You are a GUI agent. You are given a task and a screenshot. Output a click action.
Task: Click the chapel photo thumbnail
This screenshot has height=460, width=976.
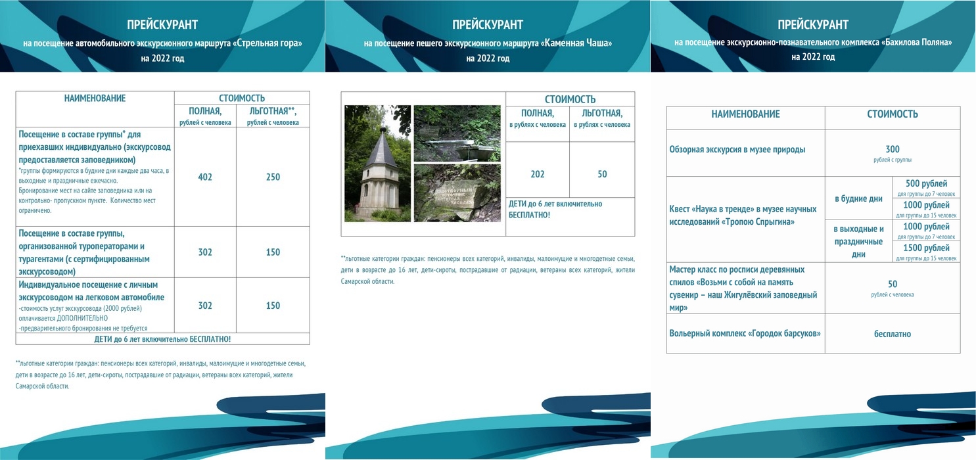point(378,164)
